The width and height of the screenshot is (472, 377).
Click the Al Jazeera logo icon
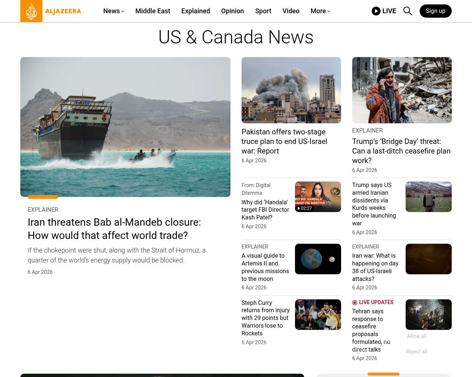tap(31, 11)
